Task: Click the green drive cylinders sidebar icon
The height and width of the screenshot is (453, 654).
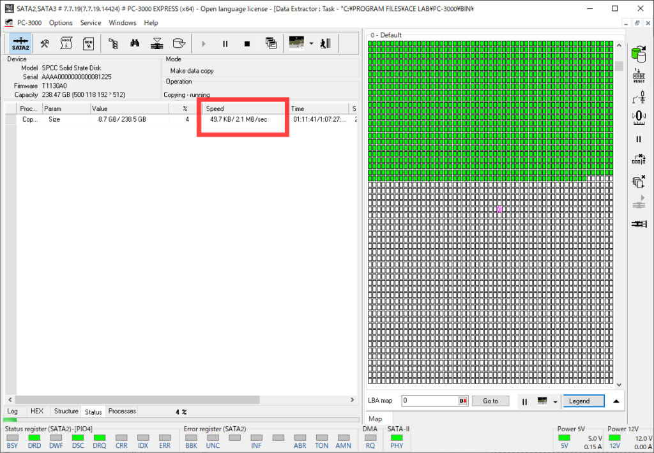Action: pyautogui.click(x=639, y=54)
